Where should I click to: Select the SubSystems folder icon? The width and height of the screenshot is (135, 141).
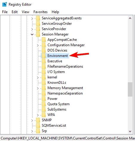pyautogui.click(x=44, y=109)
